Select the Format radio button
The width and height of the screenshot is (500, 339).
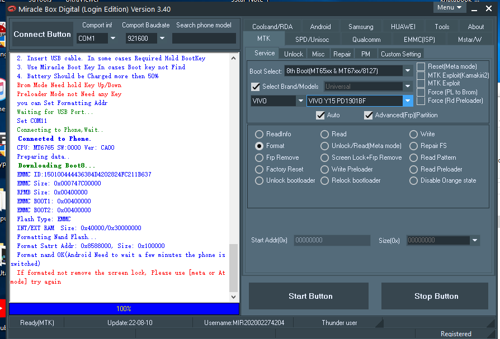click(260, 146)
